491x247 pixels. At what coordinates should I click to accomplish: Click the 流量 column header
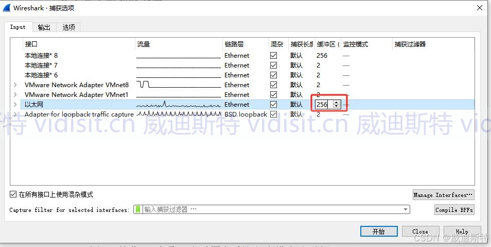click(x=179, y=44)
